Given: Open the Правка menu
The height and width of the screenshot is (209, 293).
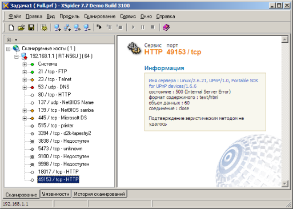Looking at the screenshot, I should (x=34, y=17).
